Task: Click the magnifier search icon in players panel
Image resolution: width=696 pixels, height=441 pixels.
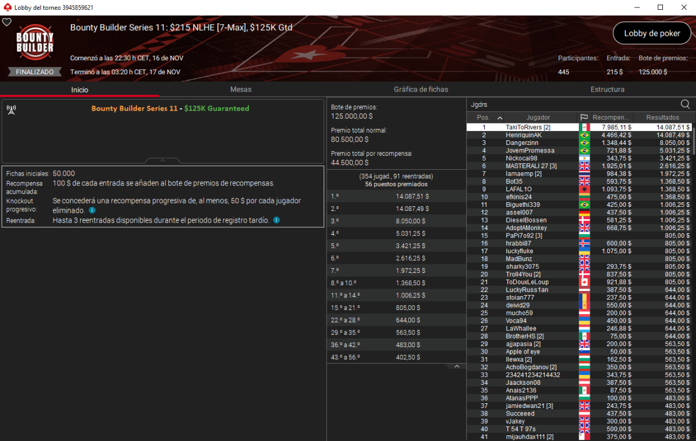Action: tap(685, 104)
